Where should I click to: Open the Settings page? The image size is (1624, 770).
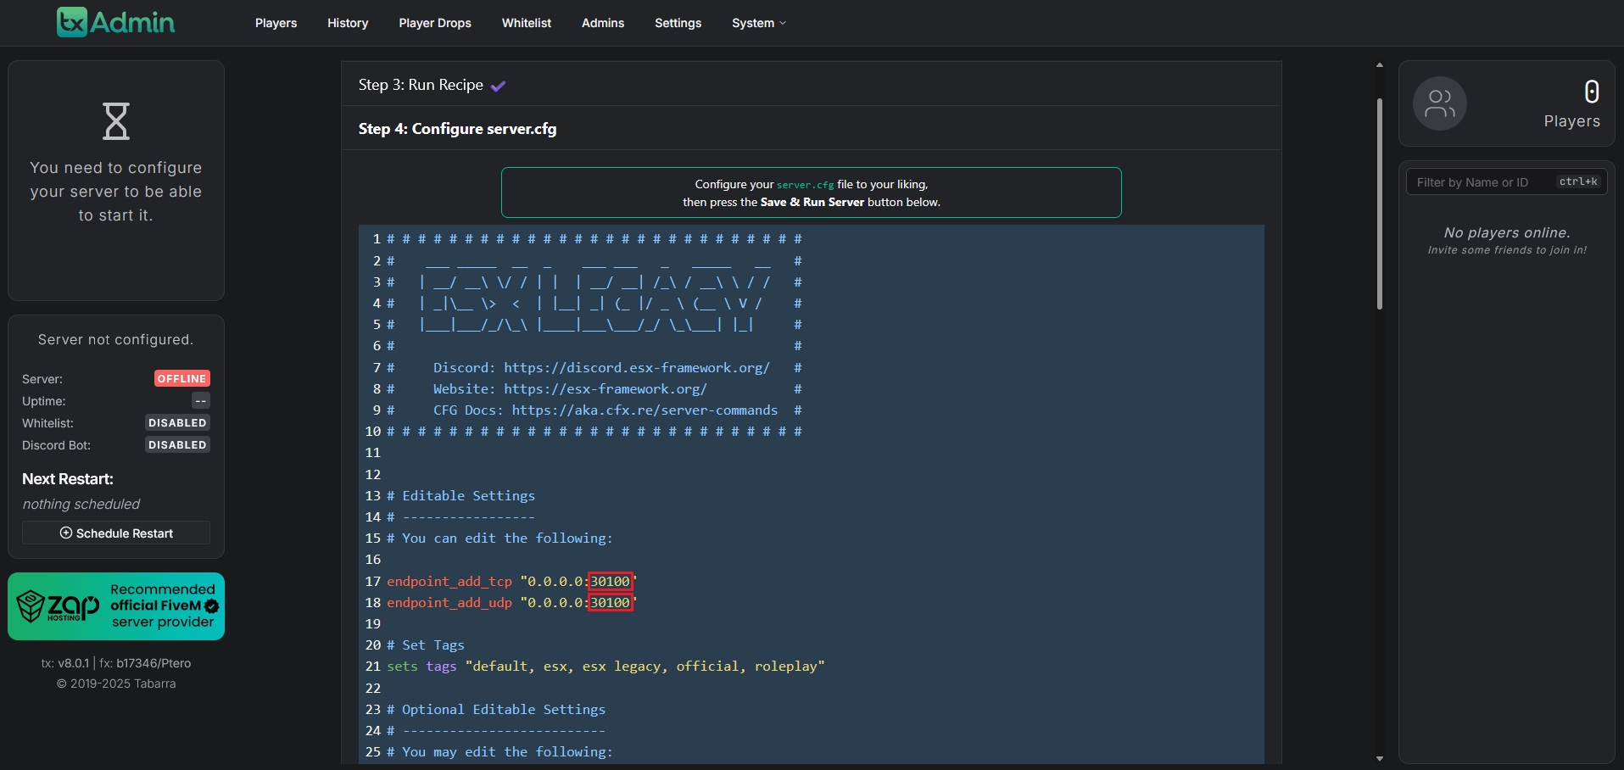point(678,23)
